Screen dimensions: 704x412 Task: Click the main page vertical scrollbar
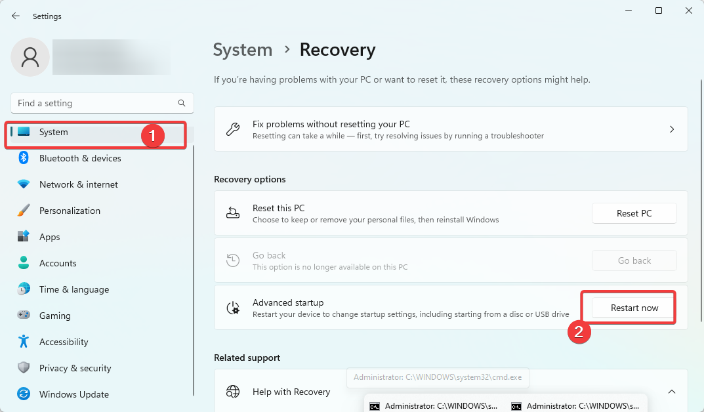click(701, 201)
